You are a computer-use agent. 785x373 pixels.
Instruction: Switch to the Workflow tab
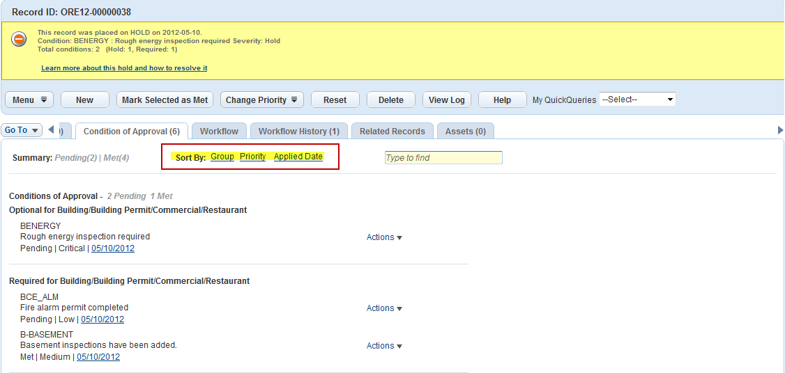[x=219, y=132]
